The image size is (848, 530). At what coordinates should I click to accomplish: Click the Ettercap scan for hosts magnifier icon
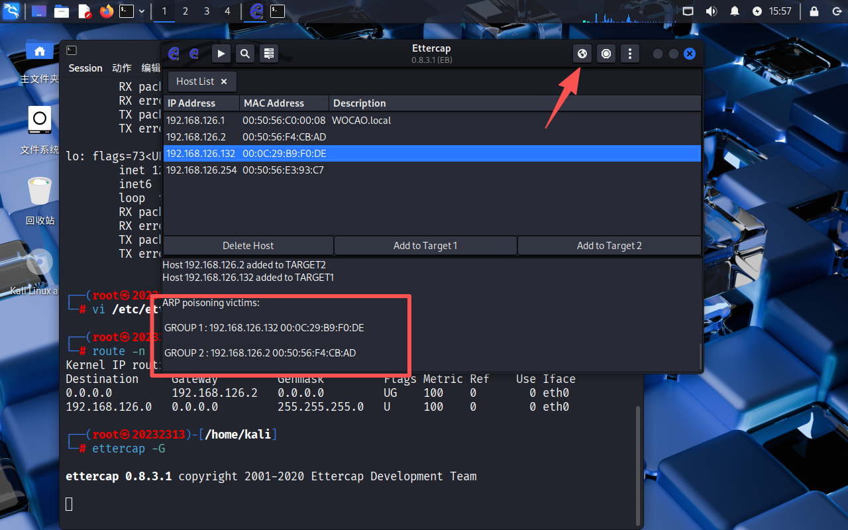click(244, 54)
